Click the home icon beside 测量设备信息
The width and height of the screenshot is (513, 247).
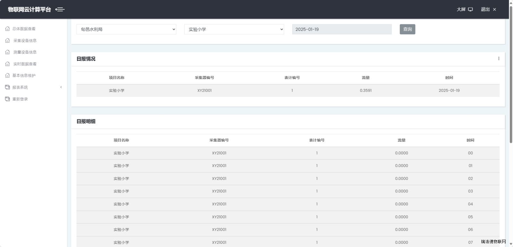(x=7, y=52)
